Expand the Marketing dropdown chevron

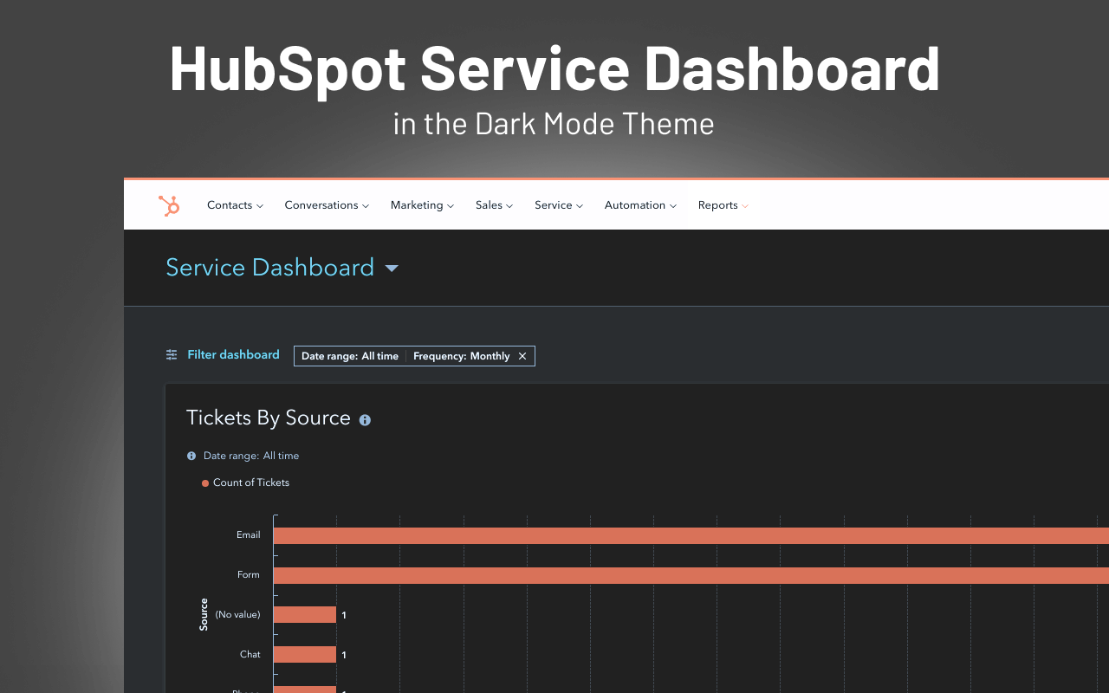451,205
